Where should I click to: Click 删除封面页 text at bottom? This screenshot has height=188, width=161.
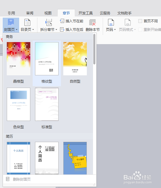[x=21, y=179]
